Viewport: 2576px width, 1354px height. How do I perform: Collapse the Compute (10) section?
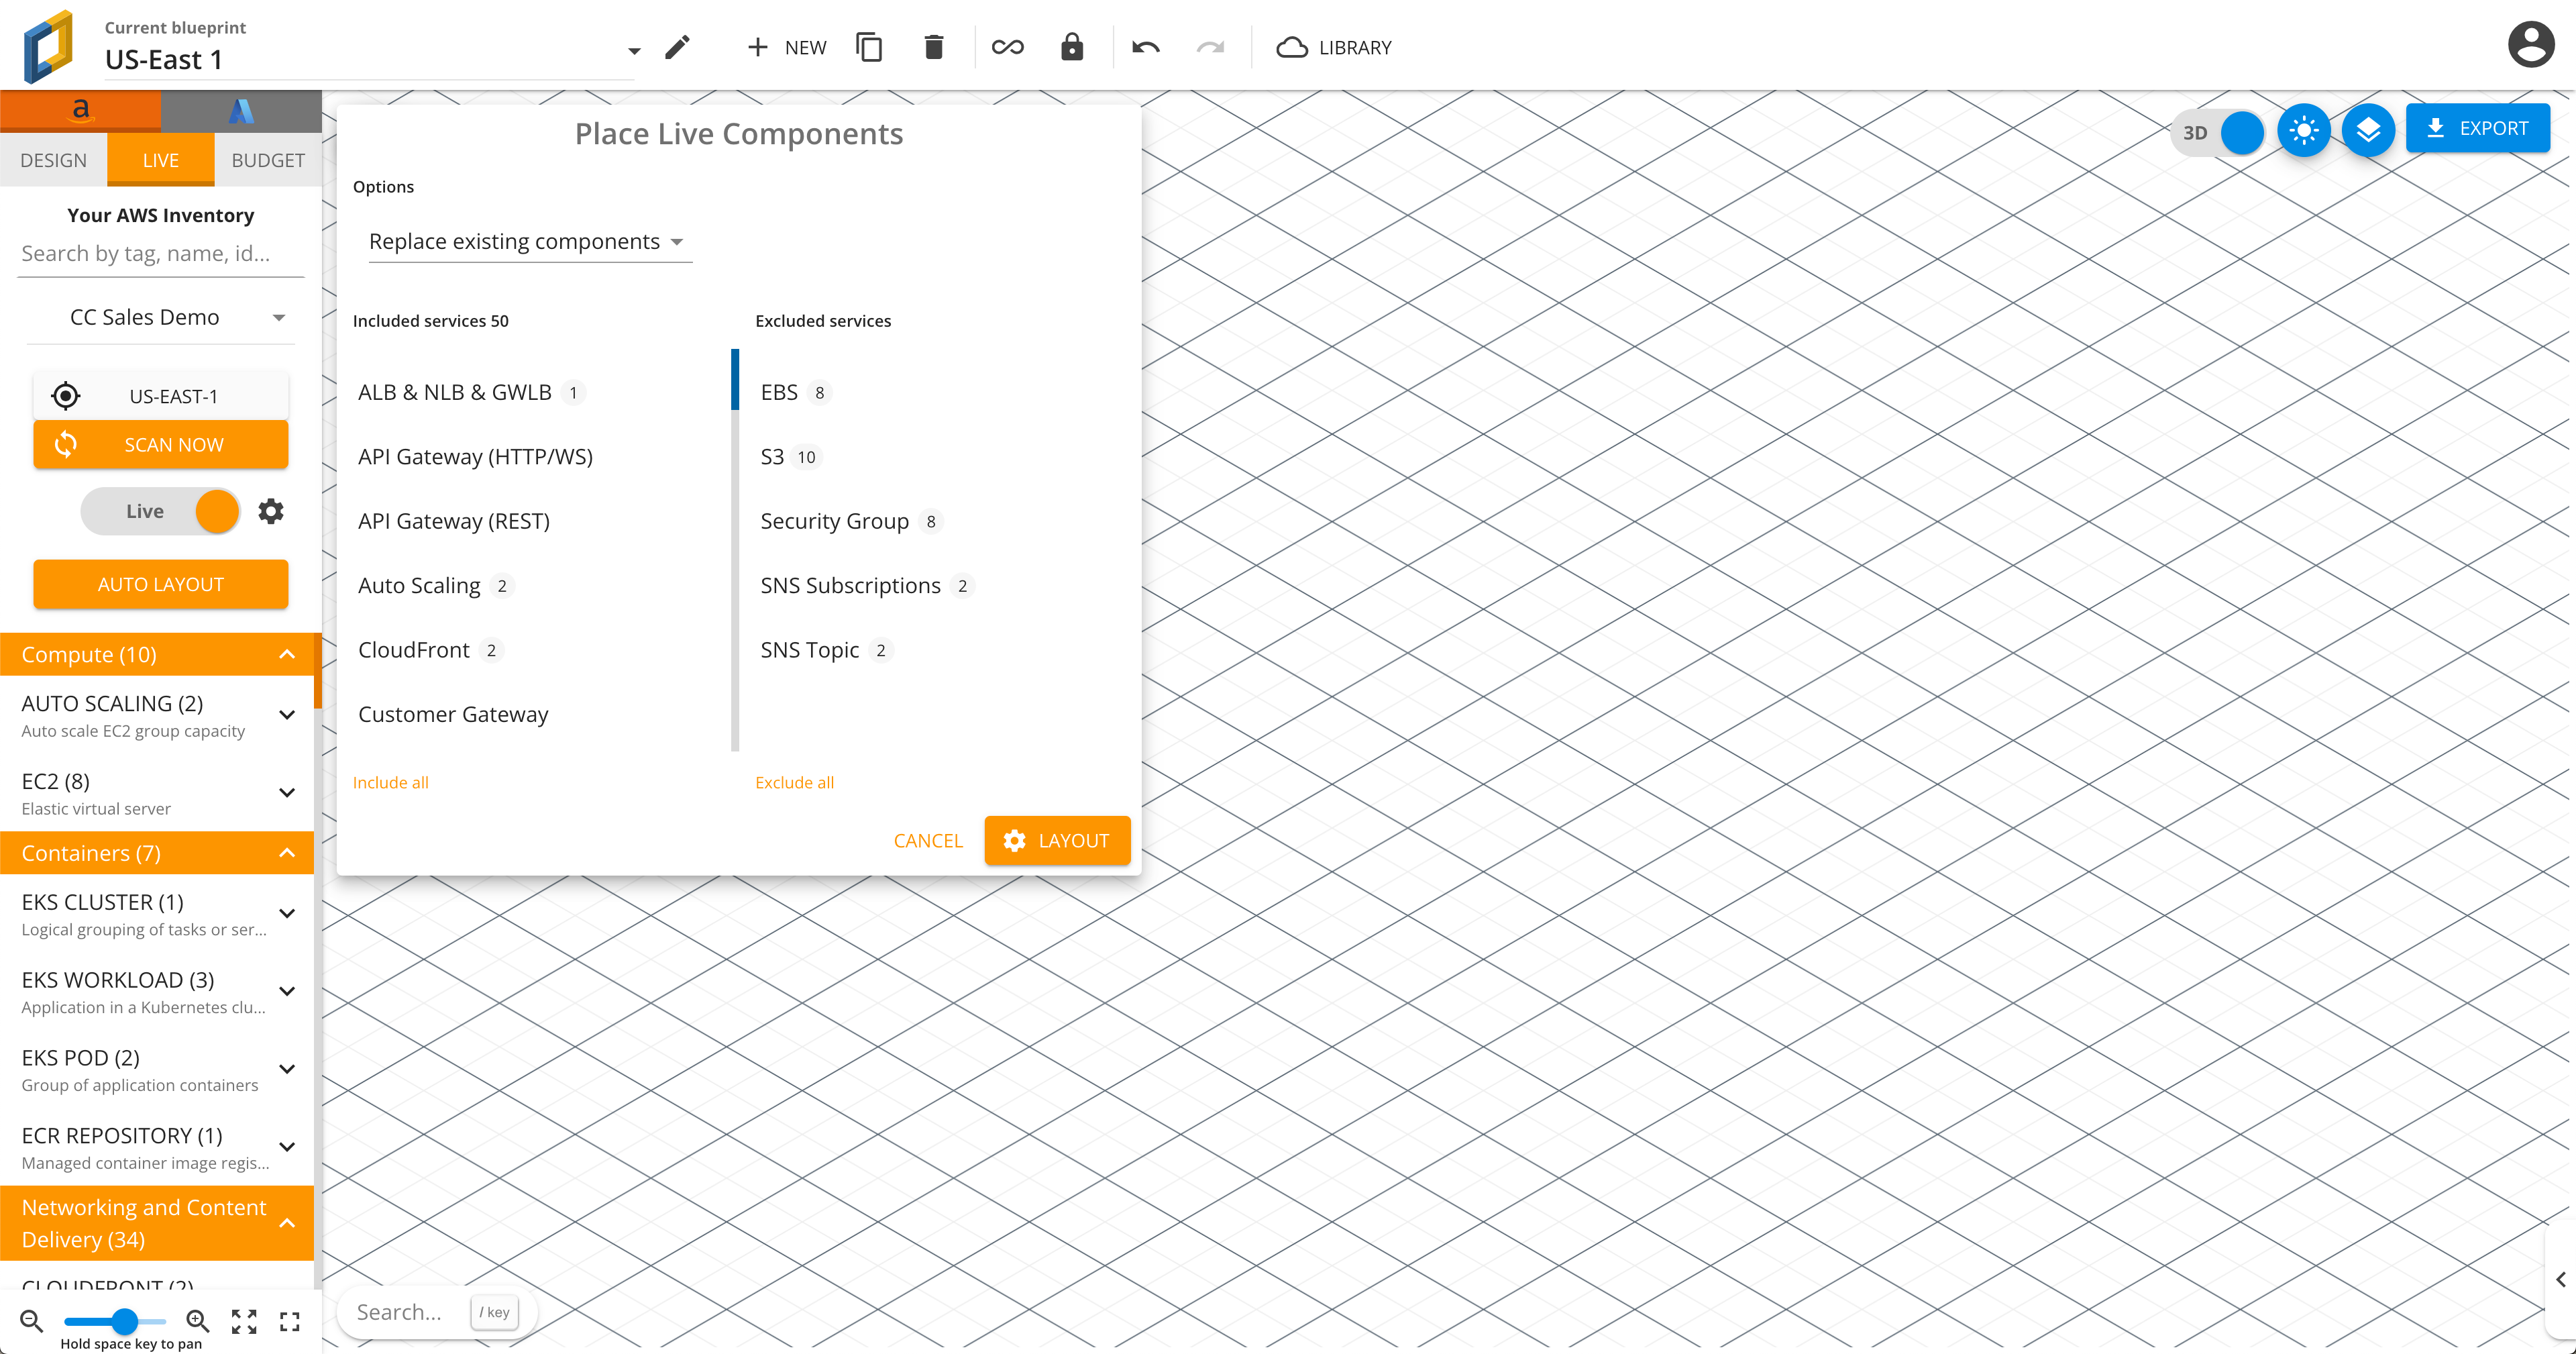[x=287, y=654]
